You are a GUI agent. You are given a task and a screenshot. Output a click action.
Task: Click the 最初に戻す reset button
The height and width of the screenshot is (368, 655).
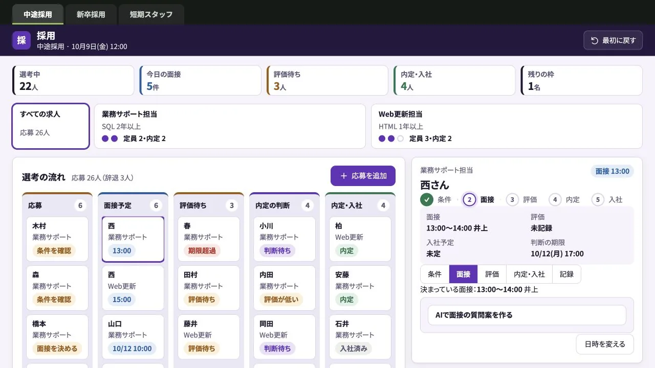pos(613,40)
